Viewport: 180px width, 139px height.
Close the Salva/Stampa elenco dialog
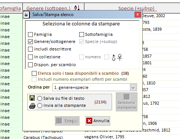[137, 15]
